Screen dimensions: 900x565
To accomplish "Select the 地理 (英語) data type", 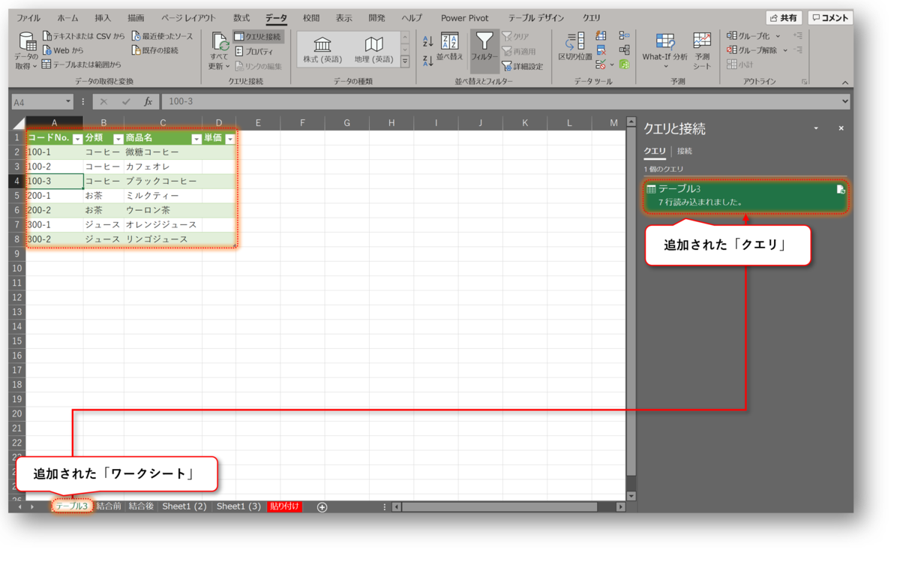I will coord(373,49).
